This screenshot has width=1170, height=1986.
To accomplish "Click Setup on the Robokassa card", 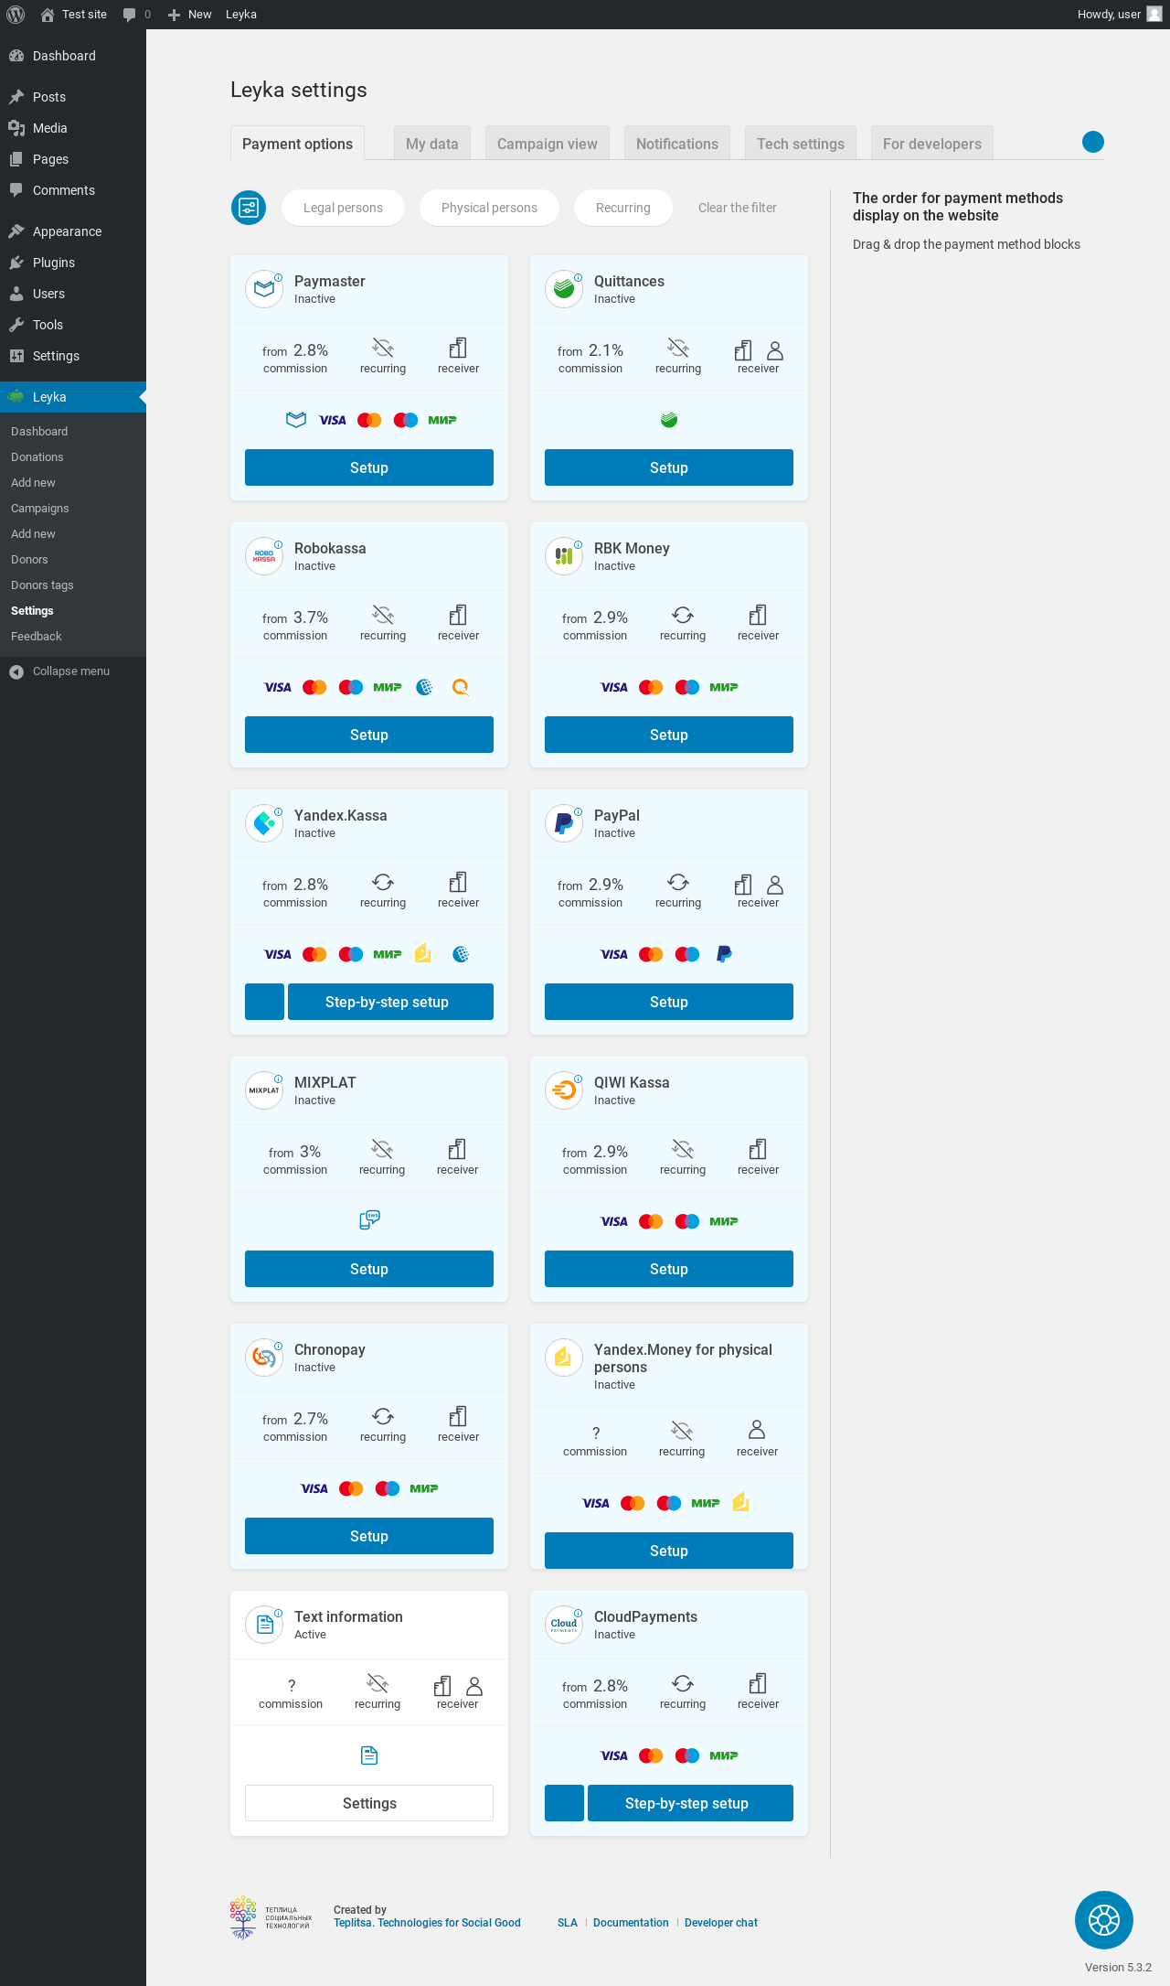I will coord(369,735).
